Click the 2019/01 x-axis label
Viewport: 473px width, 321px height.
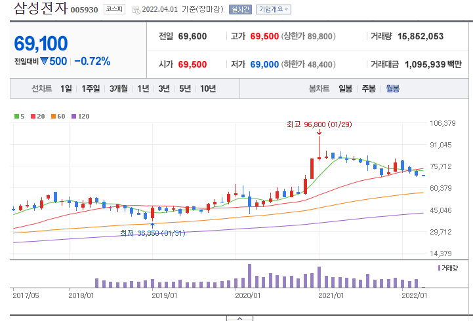(x=165, y=295)
